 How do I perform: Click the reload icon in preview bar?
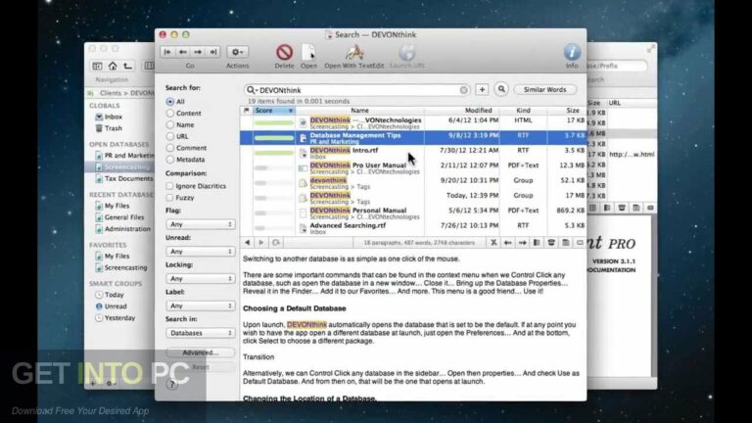tap(276, 243)
